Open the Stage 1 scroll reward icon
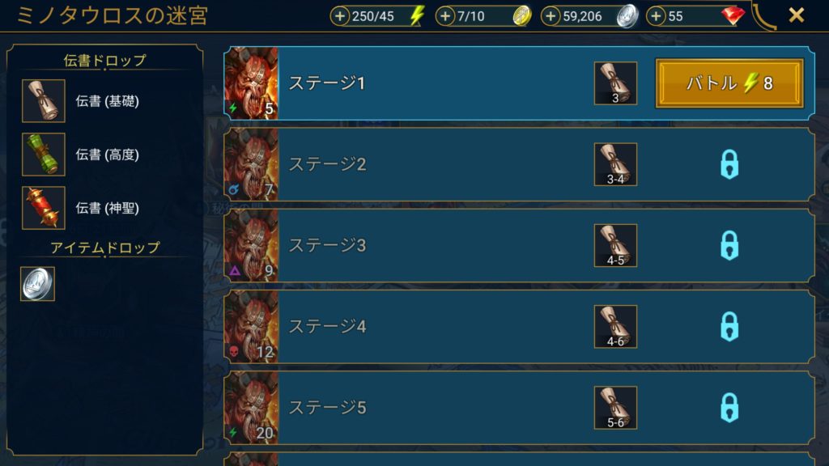This screenshot has height=466, width=829. [615, 83]
